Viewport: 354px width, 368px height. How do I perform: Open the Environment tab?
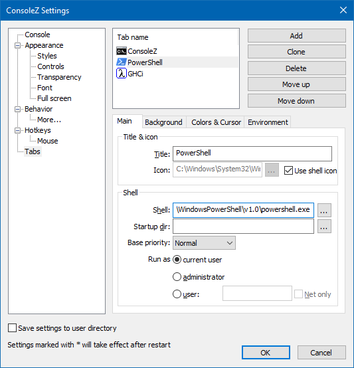[x=268, y=122]
